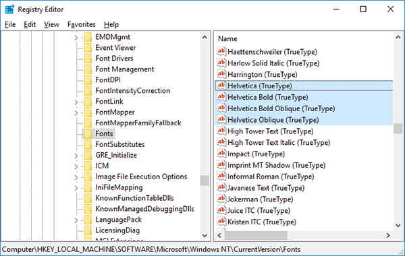The image size is (405, 256).
Task: Click the string value icon beside Helvetica Bold (TrueType)
Action: coord(221,97)
